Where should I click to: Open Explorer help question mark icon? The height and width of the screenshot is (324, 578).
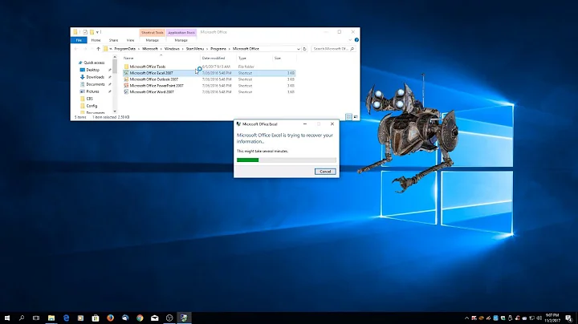(x=356, y=40)
